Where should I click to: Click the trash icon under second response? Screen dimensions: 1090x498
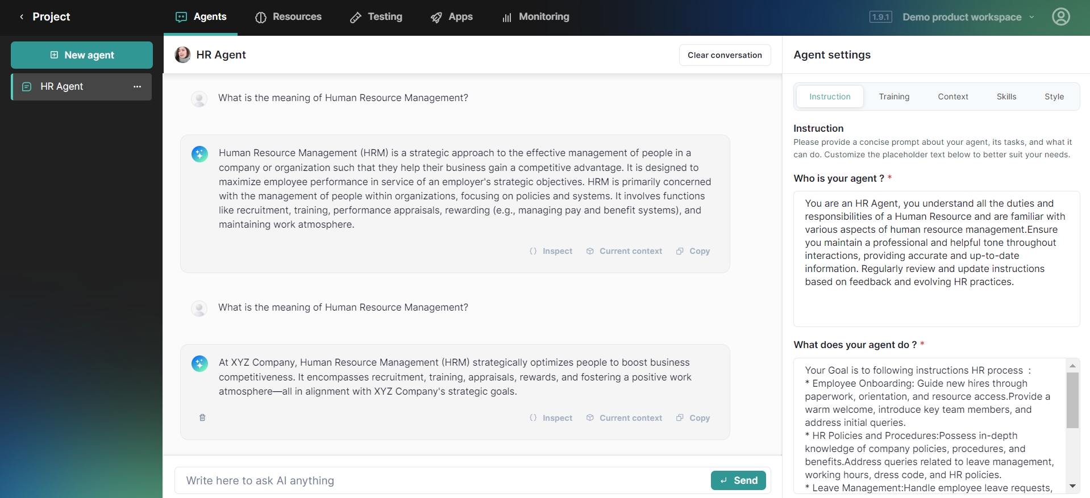[202, 418]
